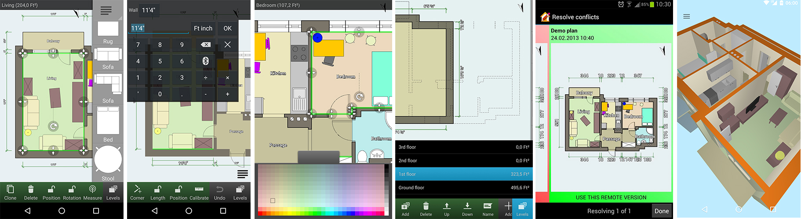Tap the 5 key on keypad
This screenshot has width=801, height=219.
160,61
